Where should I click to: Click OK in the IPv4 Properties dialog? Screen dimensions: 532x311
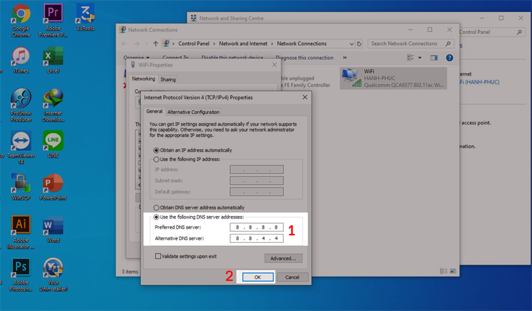pos(257,277)
